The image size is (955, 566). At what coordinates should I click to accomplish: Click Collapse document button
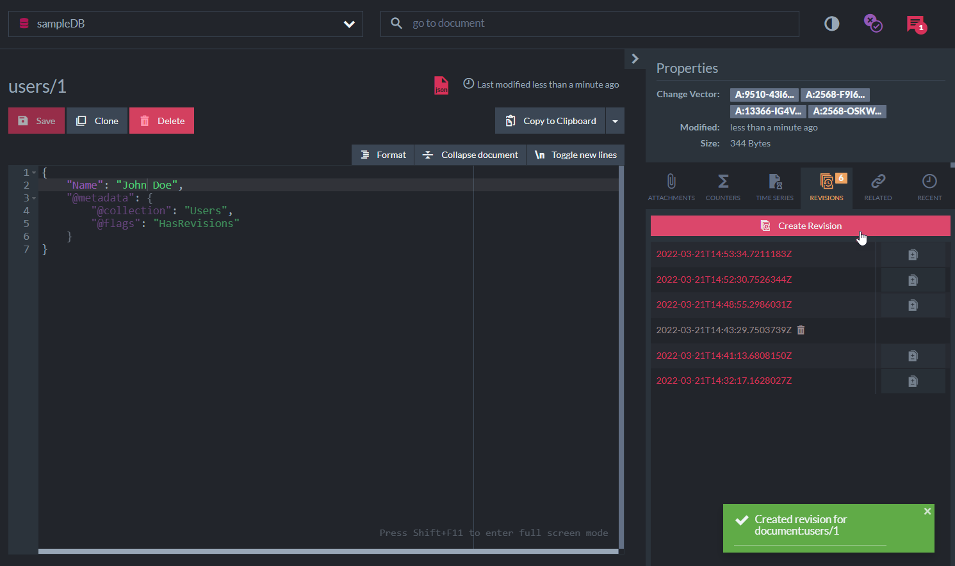(470, 155)
